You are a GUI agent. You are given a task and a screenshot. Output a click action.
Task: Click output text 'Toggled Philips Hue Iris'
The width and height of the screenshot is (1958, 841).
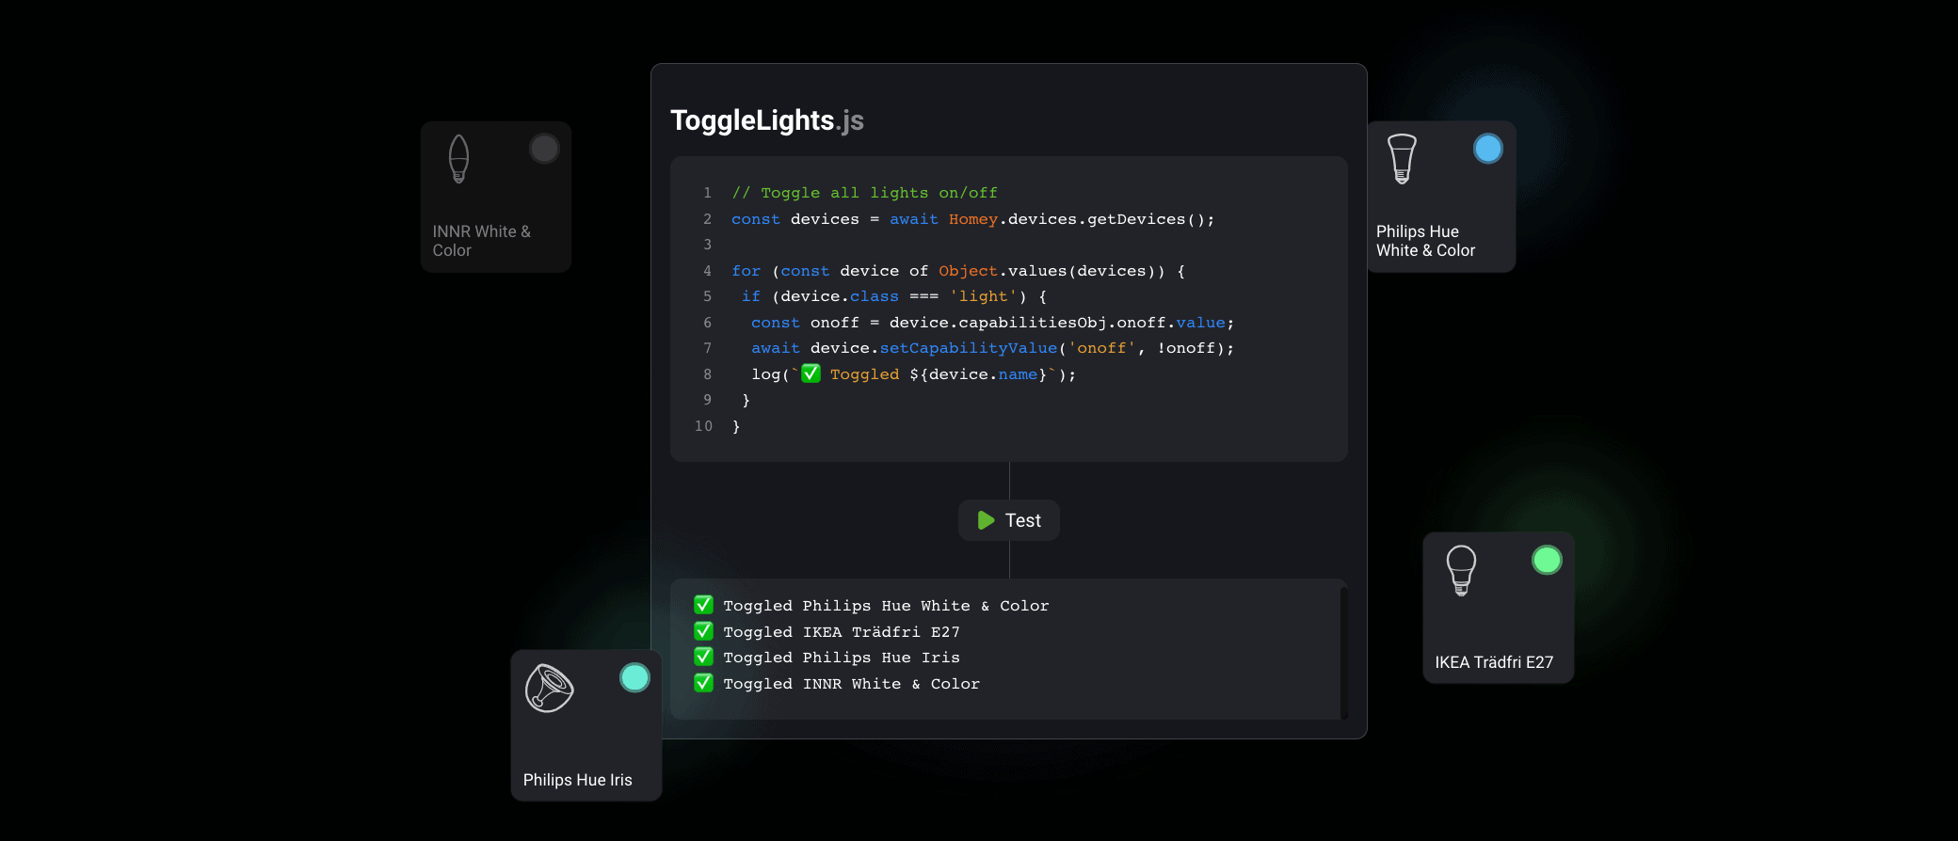point(842,658)
